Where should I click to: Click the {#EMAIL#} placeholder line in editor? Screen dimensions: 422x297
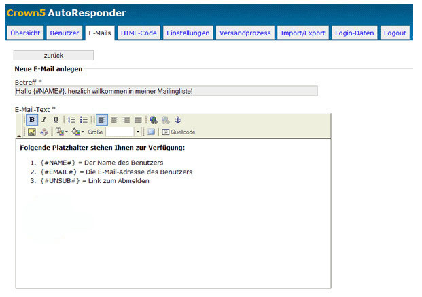pos(116,172)
